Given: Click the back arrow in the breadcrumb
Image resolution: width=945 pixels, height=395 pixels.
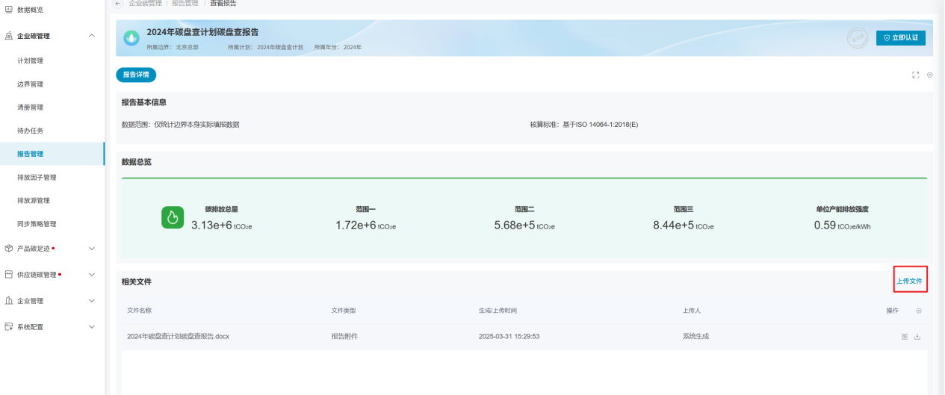Looking at the screenshot, I should click(x=118, y=4).
